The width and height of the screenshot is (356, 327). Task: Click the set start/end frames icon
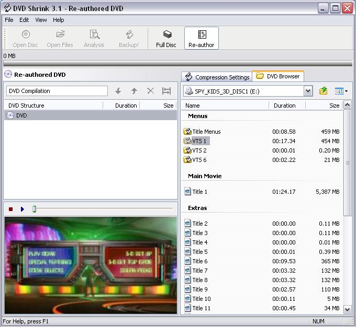pos(166,91)
